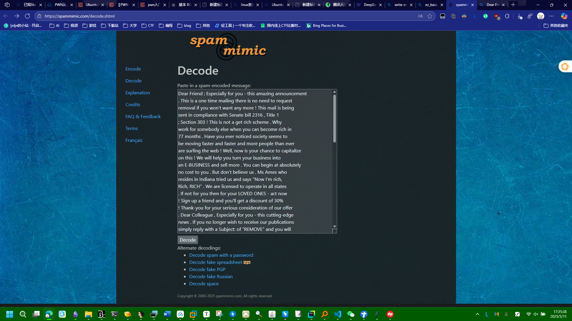Open the Explanation page link
The height and width of the screenshot is (321, 572).
pos(137,93)
